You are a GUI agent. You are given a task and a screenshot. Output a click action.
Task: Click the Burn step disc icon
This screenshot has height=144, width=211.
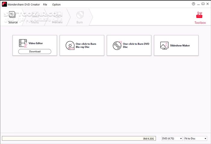click(x=80, y=15)
